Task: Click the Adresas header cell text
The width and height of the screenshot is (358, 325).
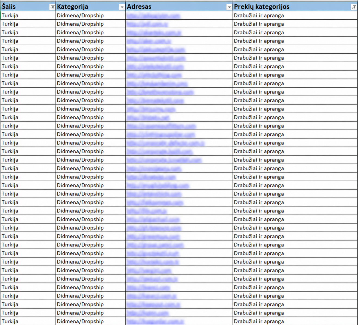Action: 139,7
